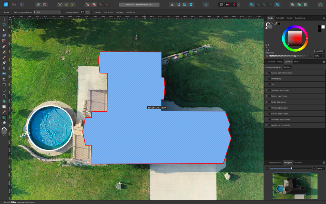326x204 pixels.
Task: Pick the Crop tool from the toolbar
Action: 4,79
